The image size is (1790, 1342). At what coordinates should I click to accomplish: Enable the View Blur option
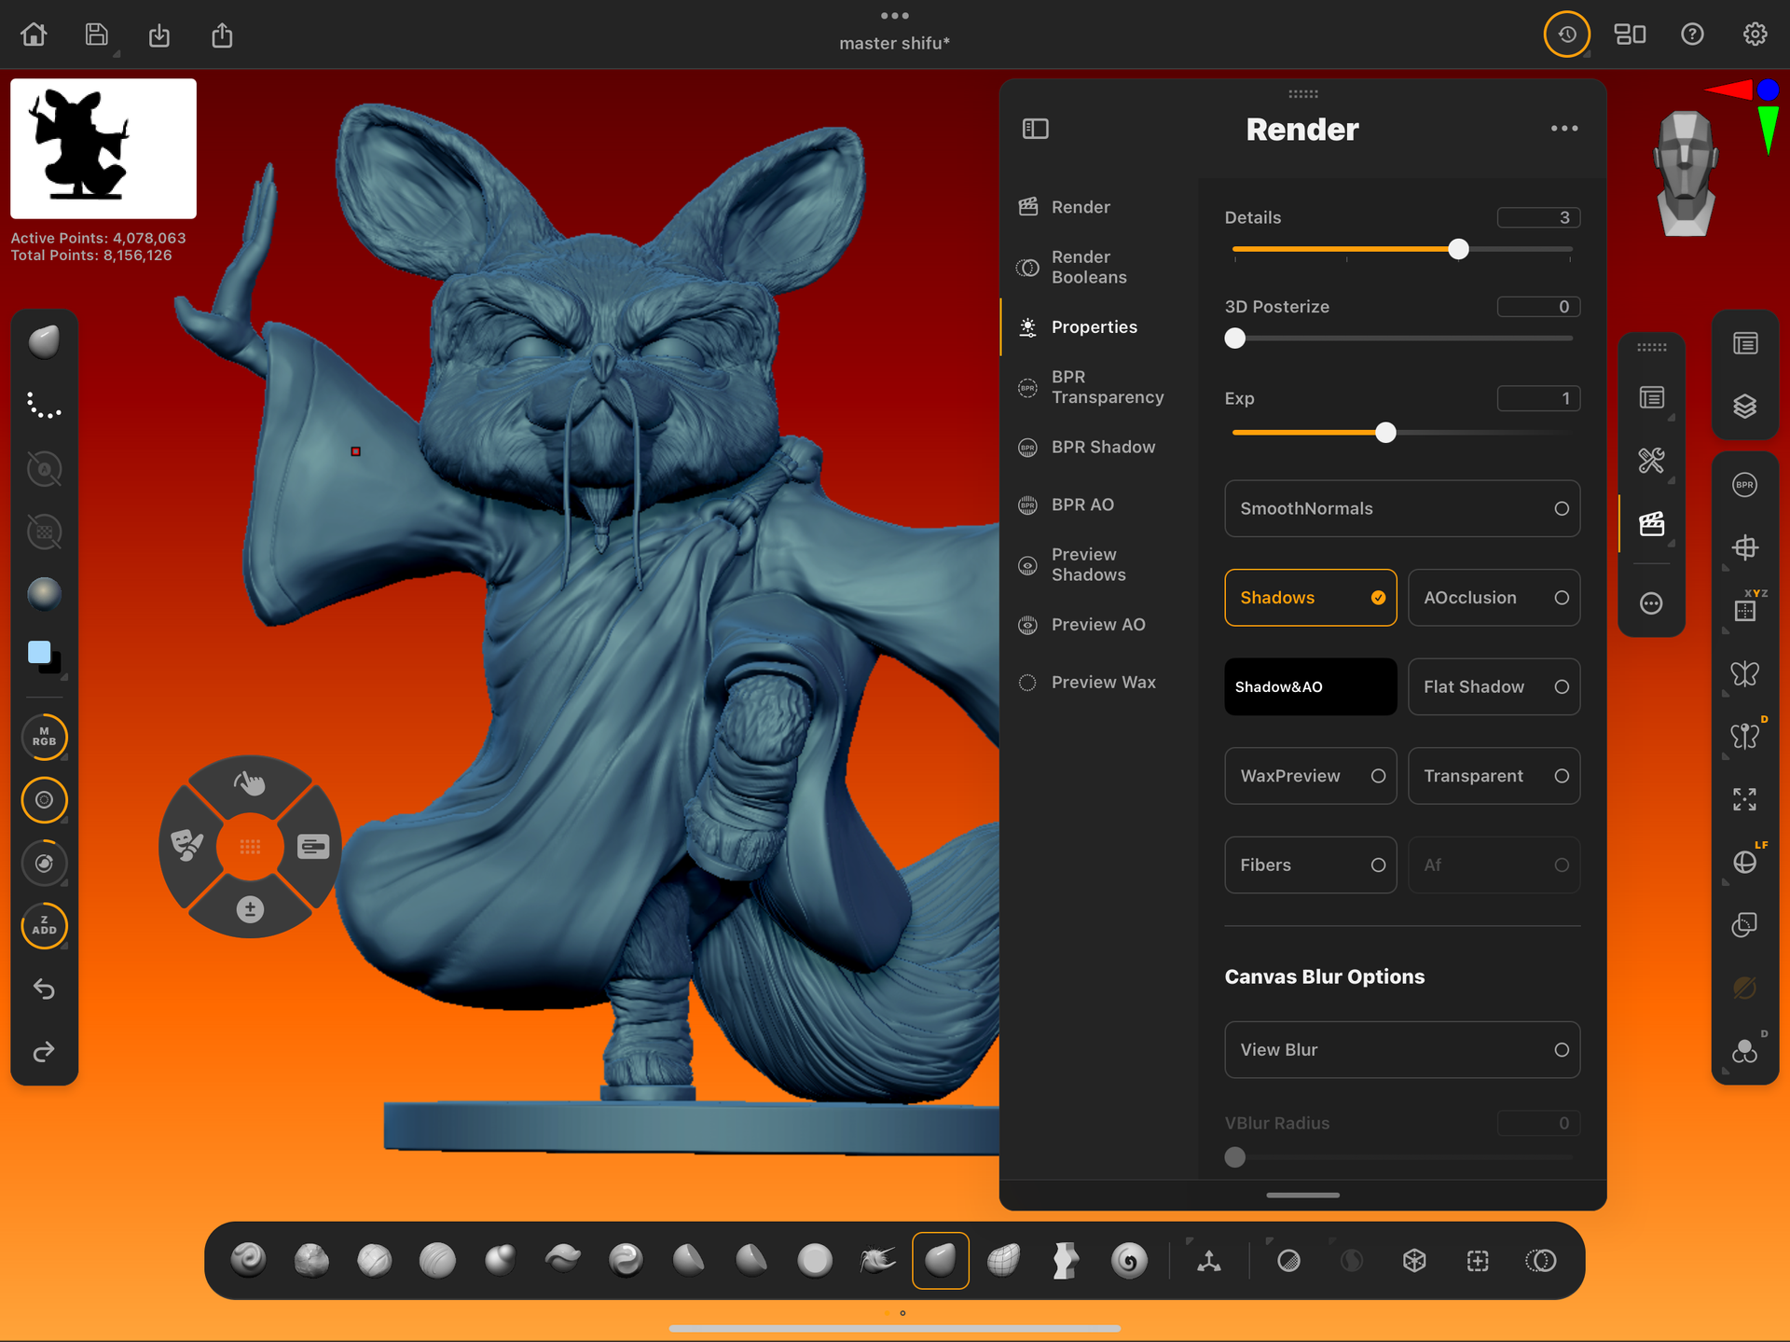1401,1049
